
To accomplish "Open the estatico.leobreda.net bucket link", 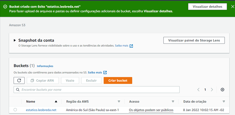I will point(41,110).
